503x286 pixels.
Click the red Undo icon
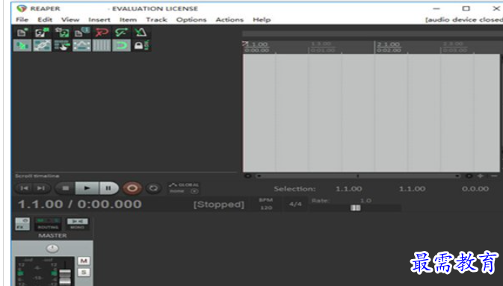coord(102,32)
